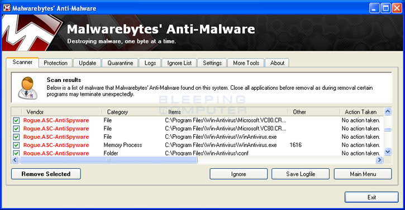
Task: Close the Malwarebytes window
Action: coord(397,8)
